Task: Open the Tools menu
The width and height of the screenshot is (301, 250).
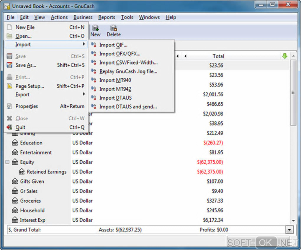Action: (127, 17)
